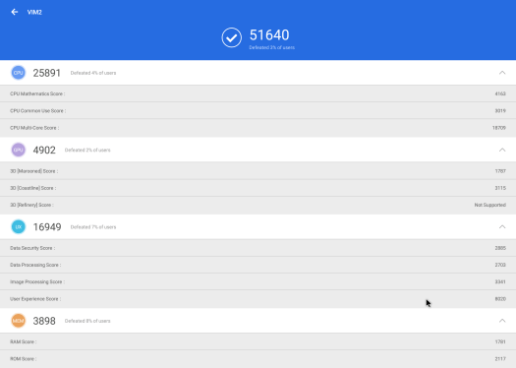Collapse the MEM 3898 section chevron
Viewport: 516px width, 368px height.
click(x=502, y=320)
